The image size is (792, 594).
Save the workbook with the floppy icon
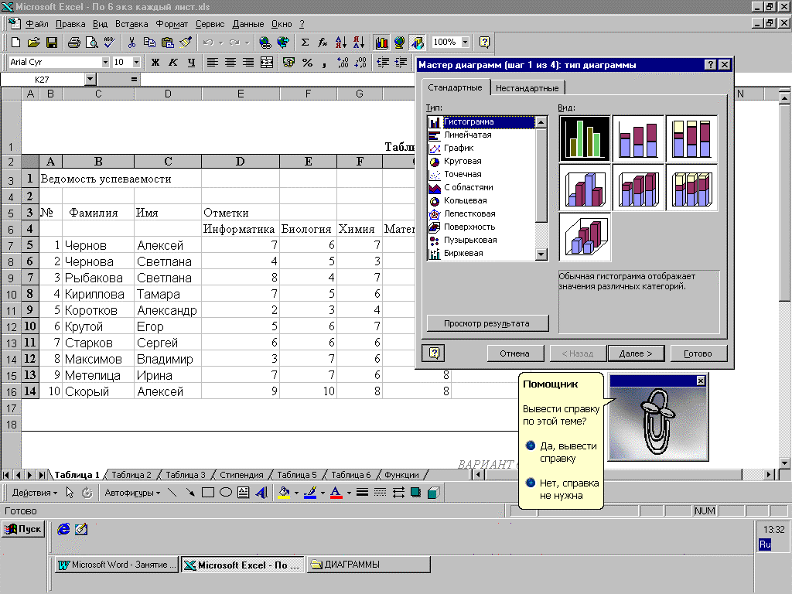52,43
